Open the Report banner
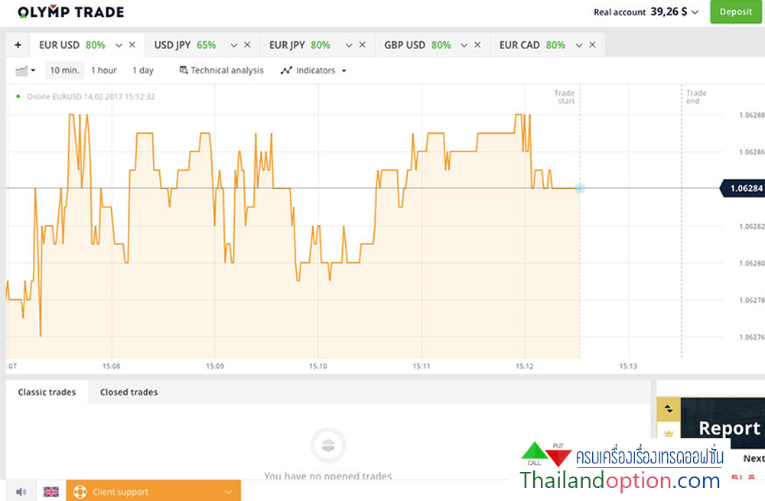 [723, 422]
